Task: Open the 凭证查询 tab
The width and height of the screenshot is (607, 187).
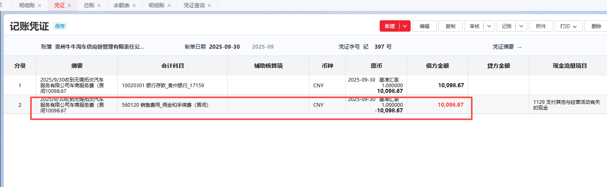Action: [194, 6]
